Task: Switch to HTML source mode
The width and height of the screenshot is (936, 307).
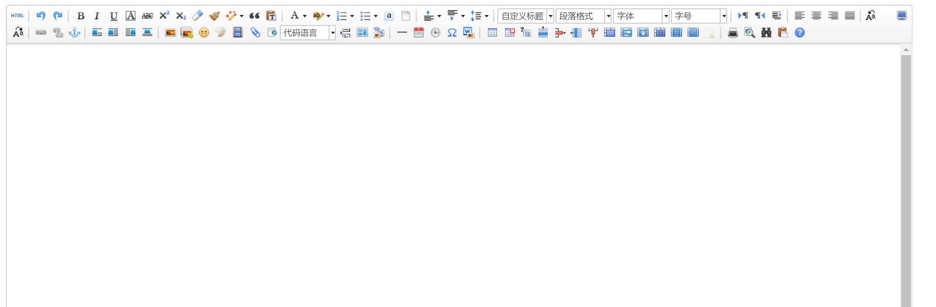Action: [x=18, y=16]
